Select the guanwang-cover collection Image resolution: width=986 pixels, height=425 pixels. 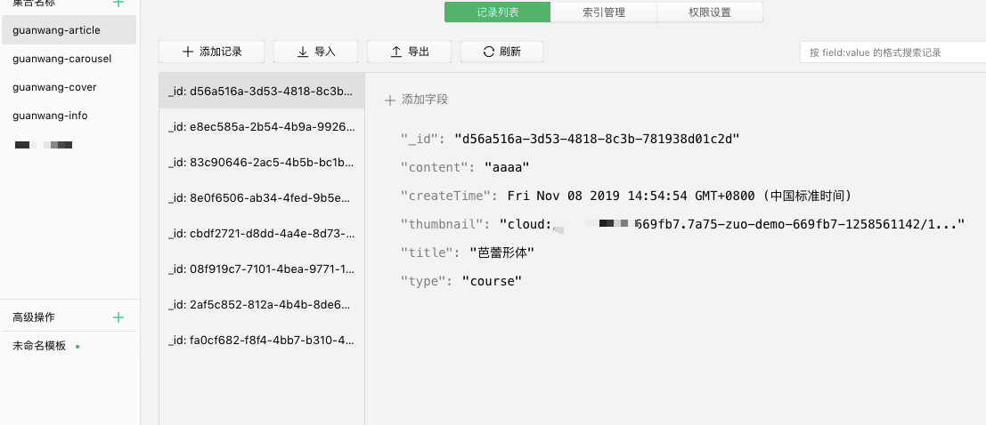point(55,87)
